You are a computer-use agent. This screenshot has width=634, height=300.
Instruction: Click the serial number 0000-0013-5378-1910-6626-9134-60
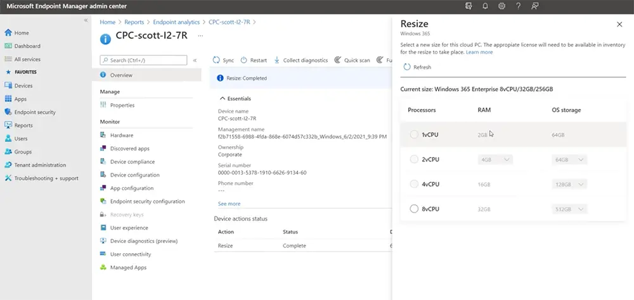pyautogui.click(x=262, y=173)
